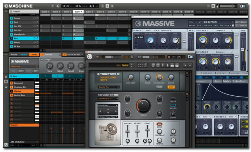Screen dimensions: 251x152
Task: Toggle the FBACK button in Traktor's 12
Action: pyautogui.click(x=159, y=87)
